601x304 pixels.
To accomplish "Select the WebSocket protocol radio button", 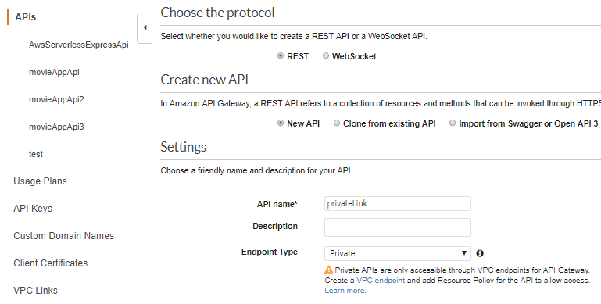I will (x=326, y=56).
